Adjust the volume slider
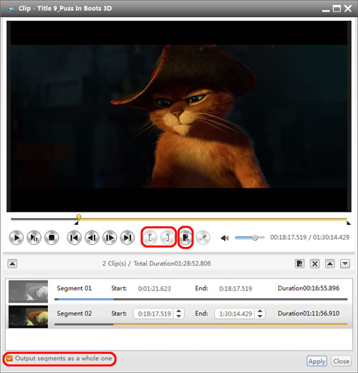The image size is (358, 373). [250, 238]
